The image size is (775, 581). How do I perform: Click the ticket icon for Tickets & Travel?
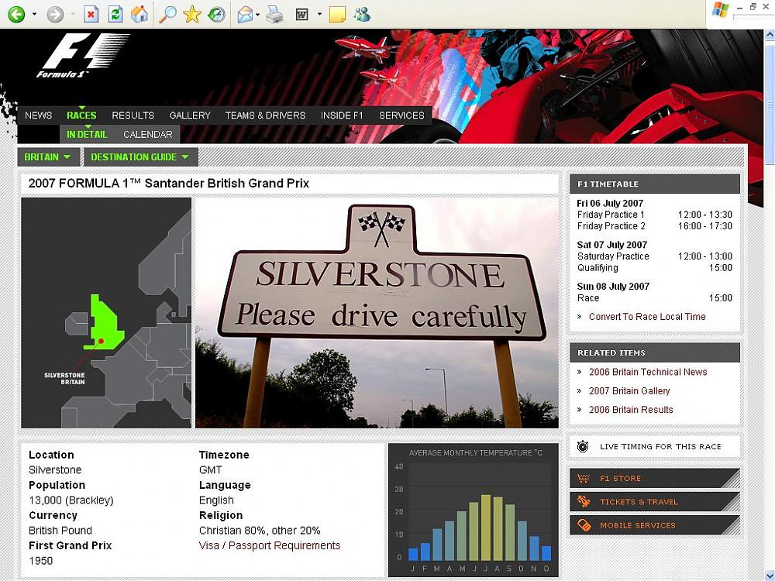(x=584, y=501)
